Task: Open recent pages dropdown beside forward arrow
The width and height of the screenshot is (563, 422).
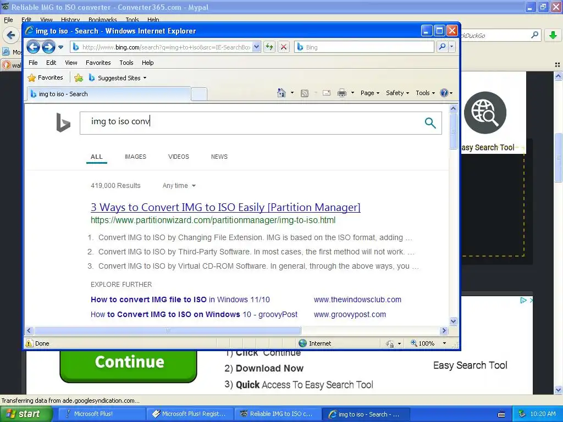Action: click(60, 47)
